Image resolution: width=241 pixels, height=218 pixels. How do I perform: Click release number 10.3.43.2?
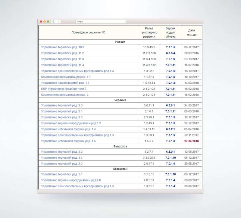point(149,47)
